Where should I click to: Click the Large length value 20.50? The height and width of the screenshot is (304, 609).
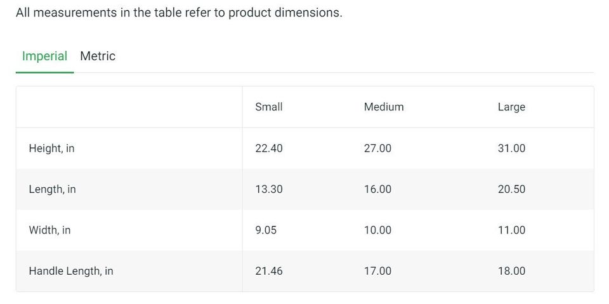coord(511,189)
